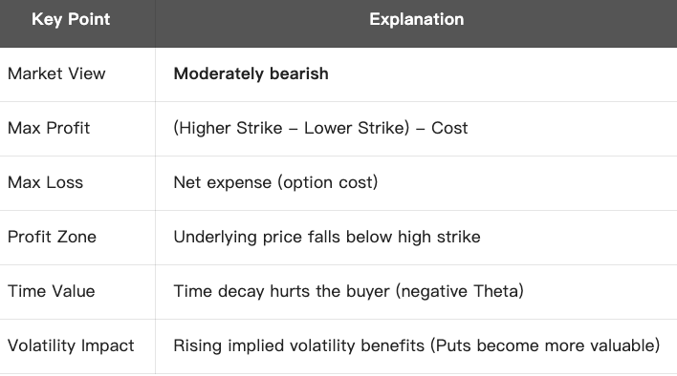Viewport: 677px width, 376px height.
Task: Select the Max Profit row label
Action: [x=49, y=128]
